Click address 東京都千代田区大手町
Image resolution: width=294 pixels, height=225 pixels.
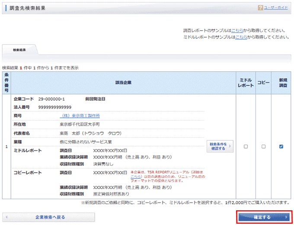80,124
